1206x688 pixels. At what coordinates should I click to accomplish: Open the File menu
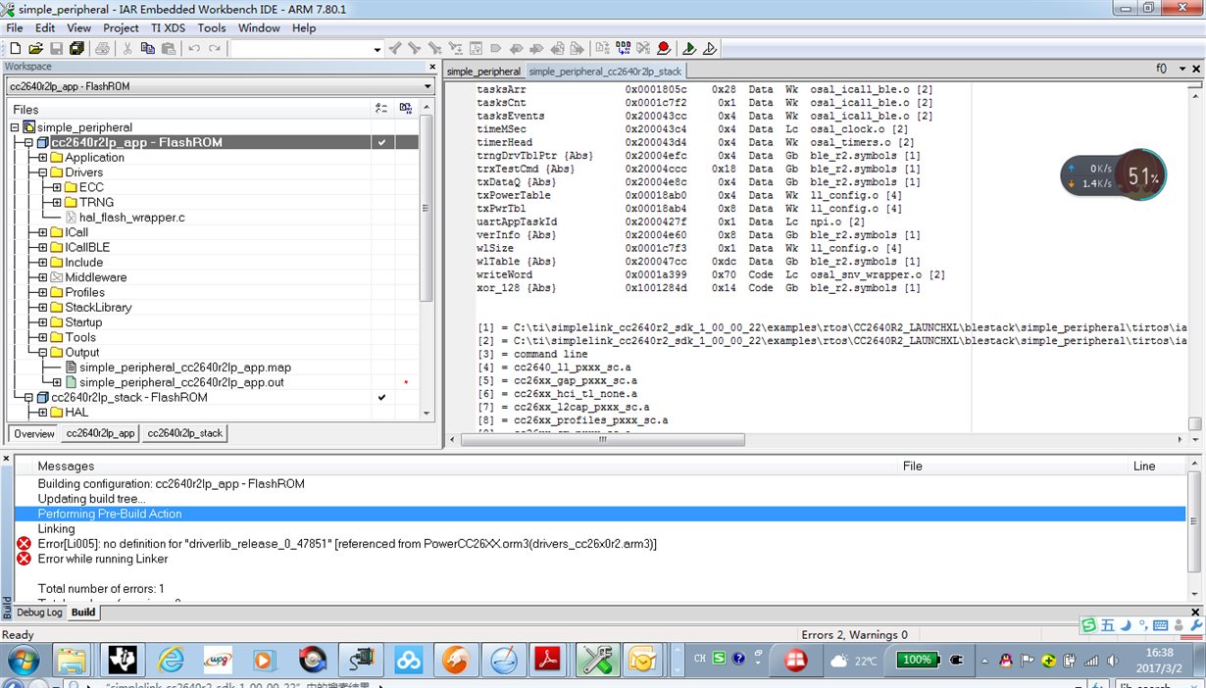coord(15,27)
